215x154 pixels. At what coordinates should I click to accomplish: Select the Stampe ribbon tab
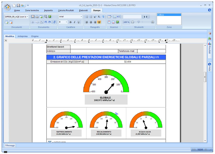tap(97, 10)
